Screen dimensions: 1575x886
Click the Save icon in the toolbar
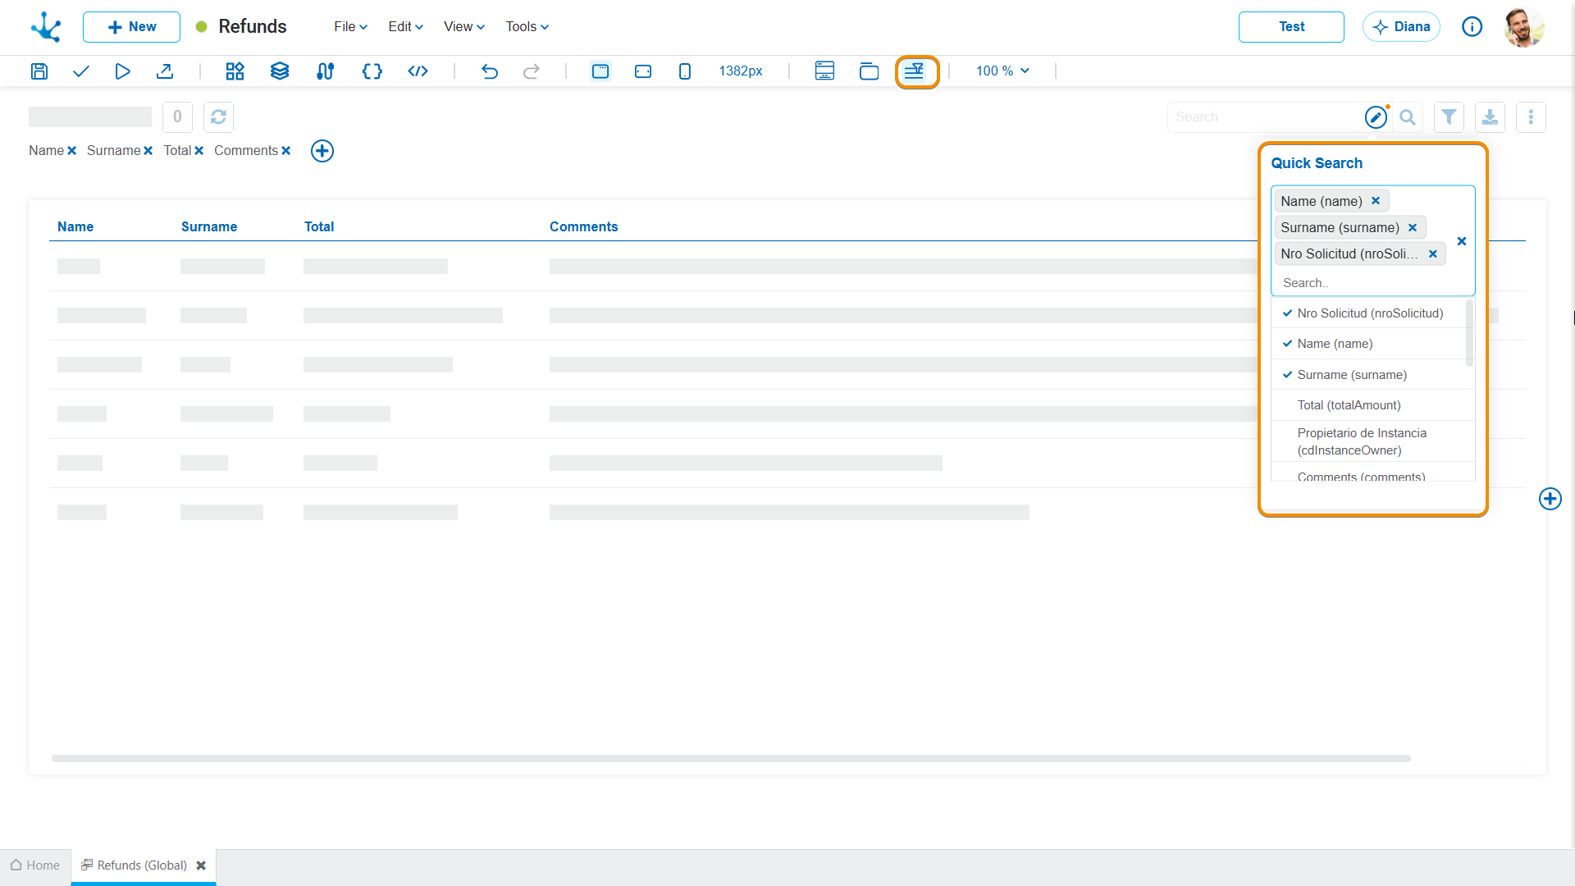(x=39, y=71)
